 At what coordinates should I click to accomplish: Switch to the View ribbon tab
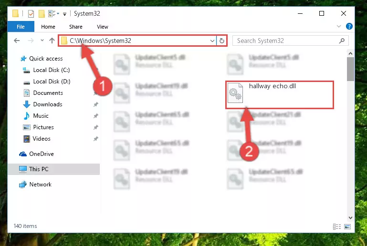[x=103, y=27]
